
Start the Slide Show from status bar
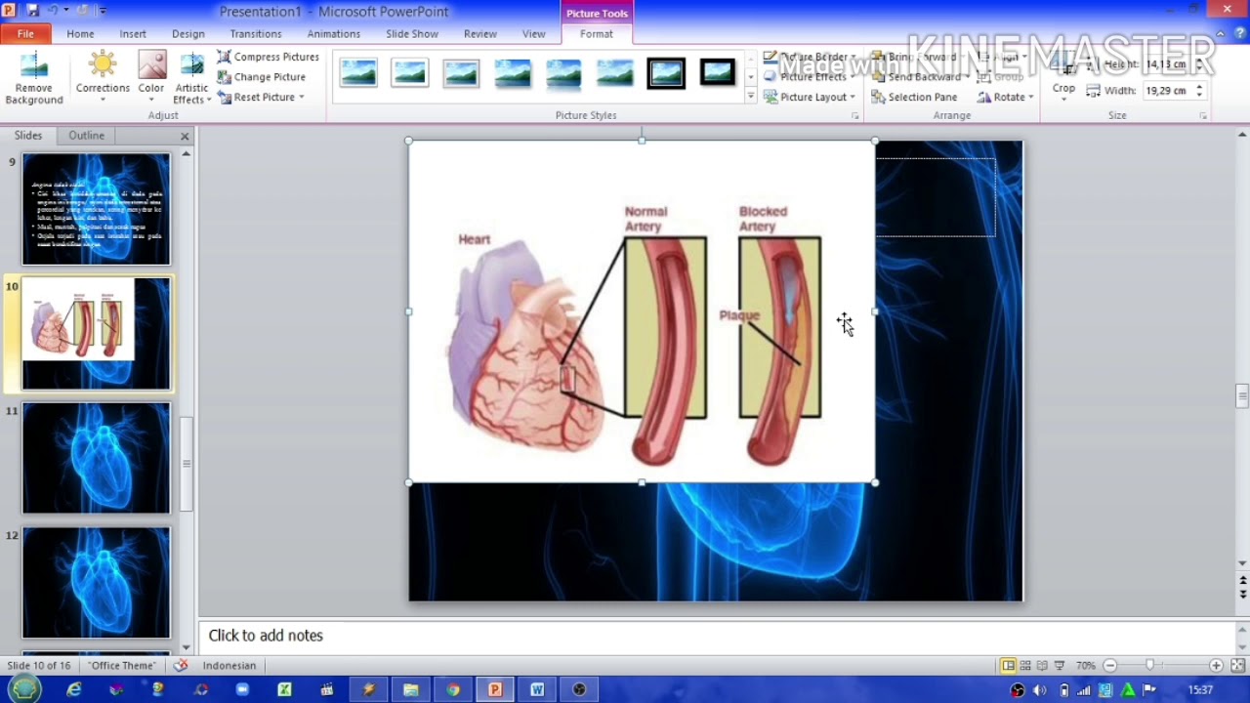point(1060,666)
